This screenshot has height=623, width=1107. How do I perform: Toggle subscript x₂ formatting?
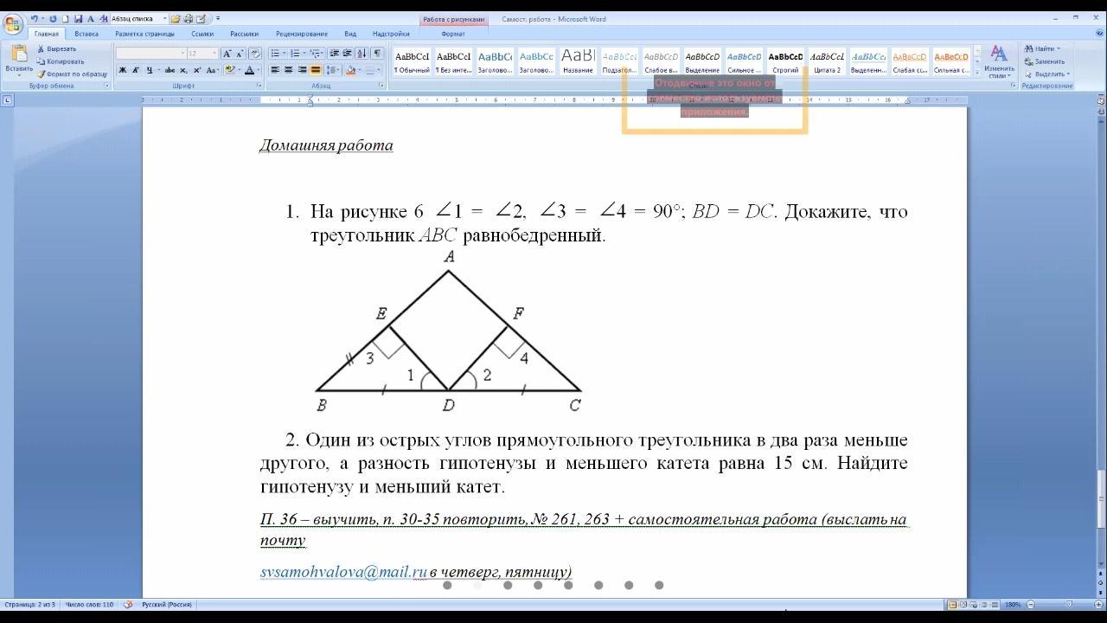(x=183, y=70)
